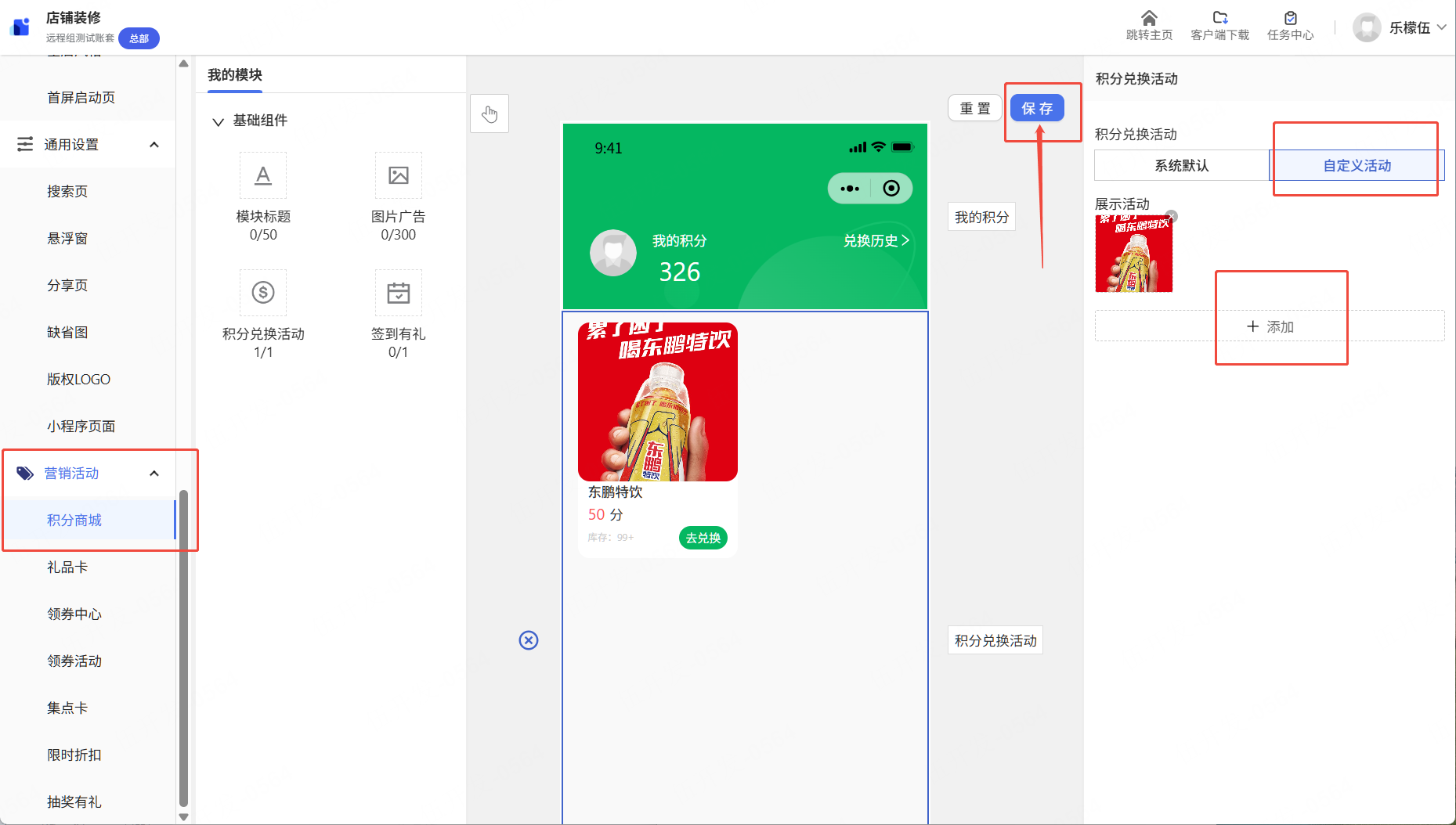
Task: Click the sidebar vertical scrollbar thumb
Action: point(183,648)
